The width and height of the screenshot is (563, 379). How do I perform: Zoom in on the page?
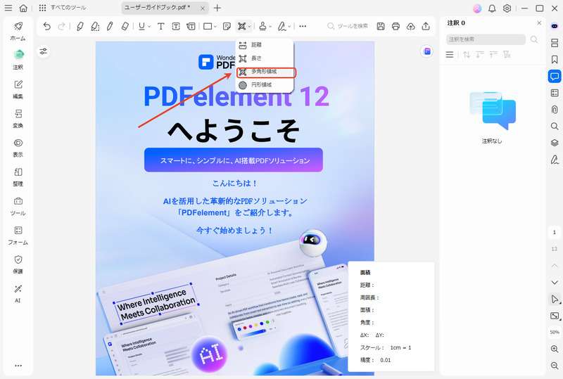[x=555, y=349]
